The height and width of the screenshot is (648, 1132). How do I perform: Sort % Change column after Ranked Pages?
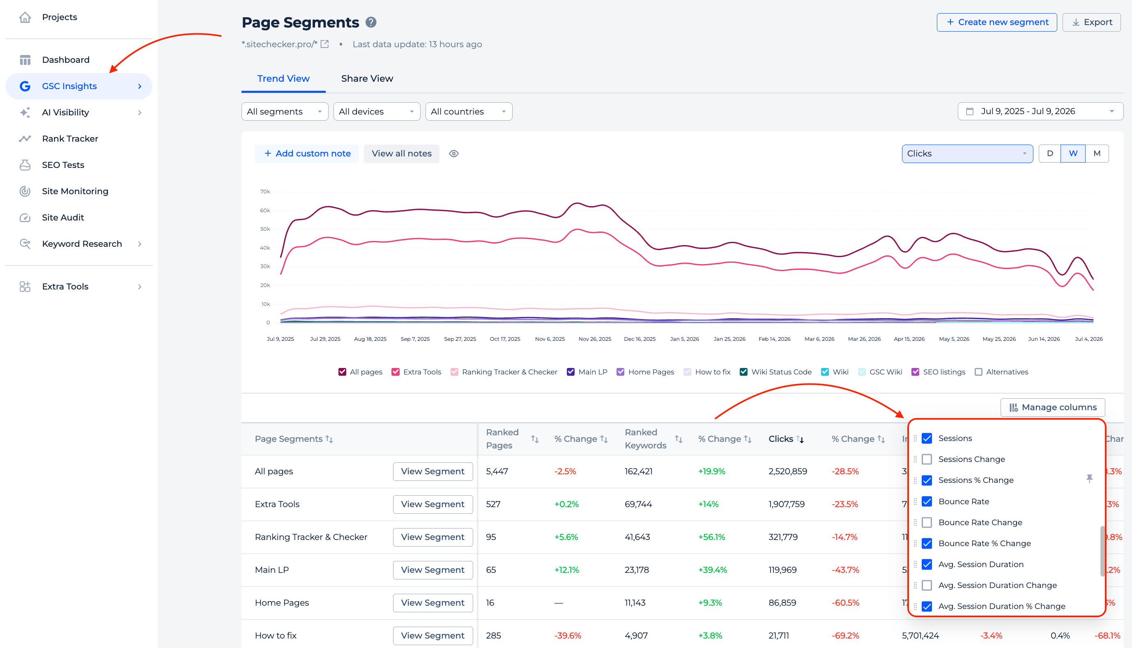click(604, 439)
